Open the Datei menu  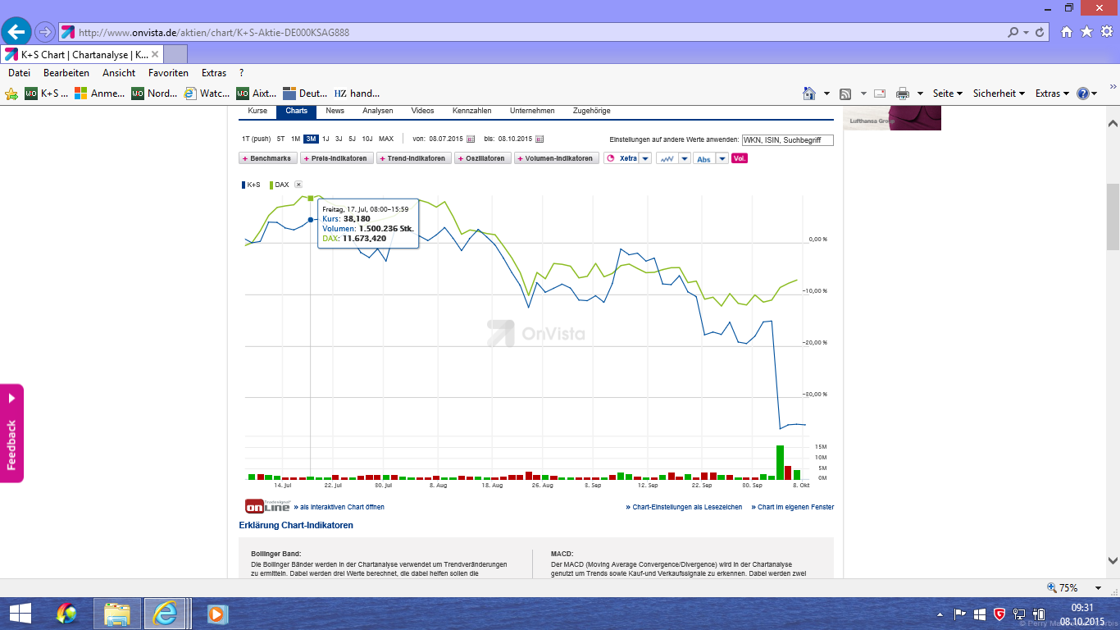(19, 73)
